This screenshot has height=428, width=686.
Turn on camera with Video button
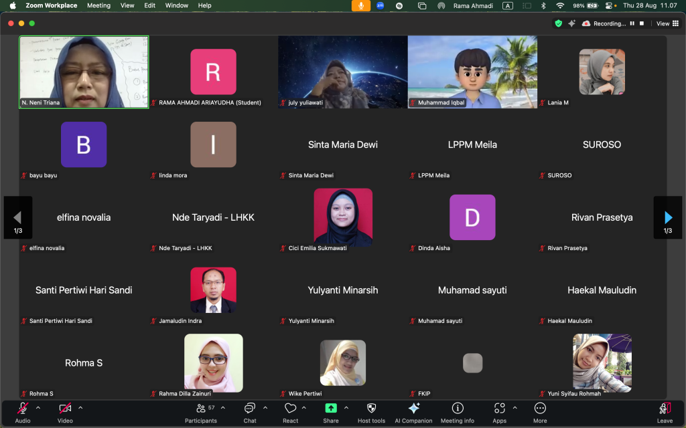[65, 412]
